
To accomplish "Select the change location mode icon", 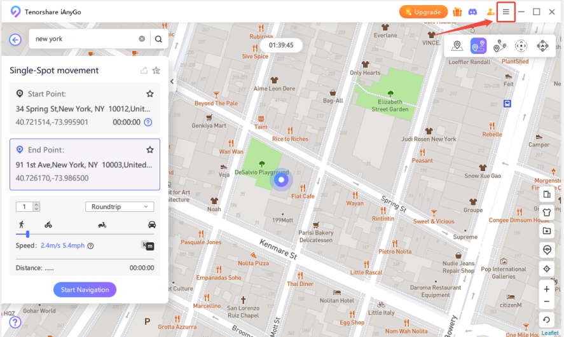I will (457, 46).
